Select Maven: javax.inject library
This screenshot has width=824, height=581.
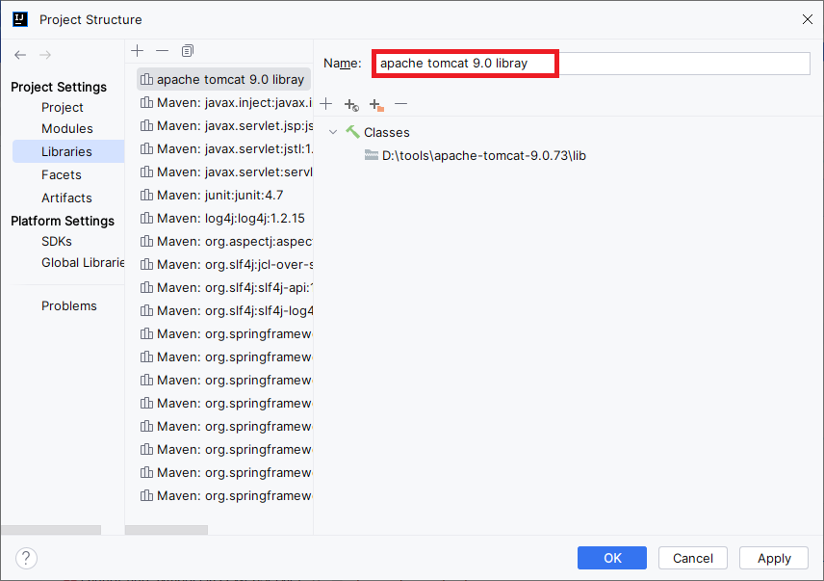(x=226, y=102)
